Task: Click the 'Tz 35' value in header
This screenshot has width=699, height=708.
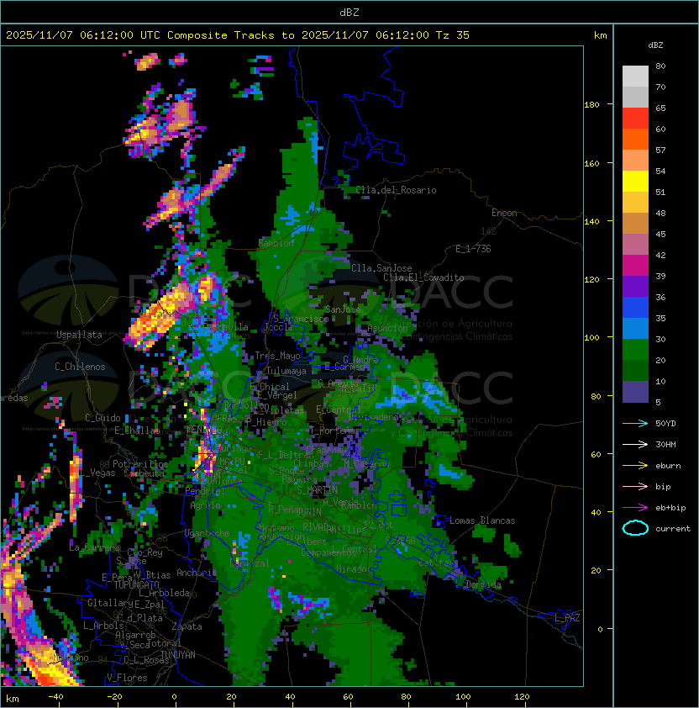Action: point(453,35)
